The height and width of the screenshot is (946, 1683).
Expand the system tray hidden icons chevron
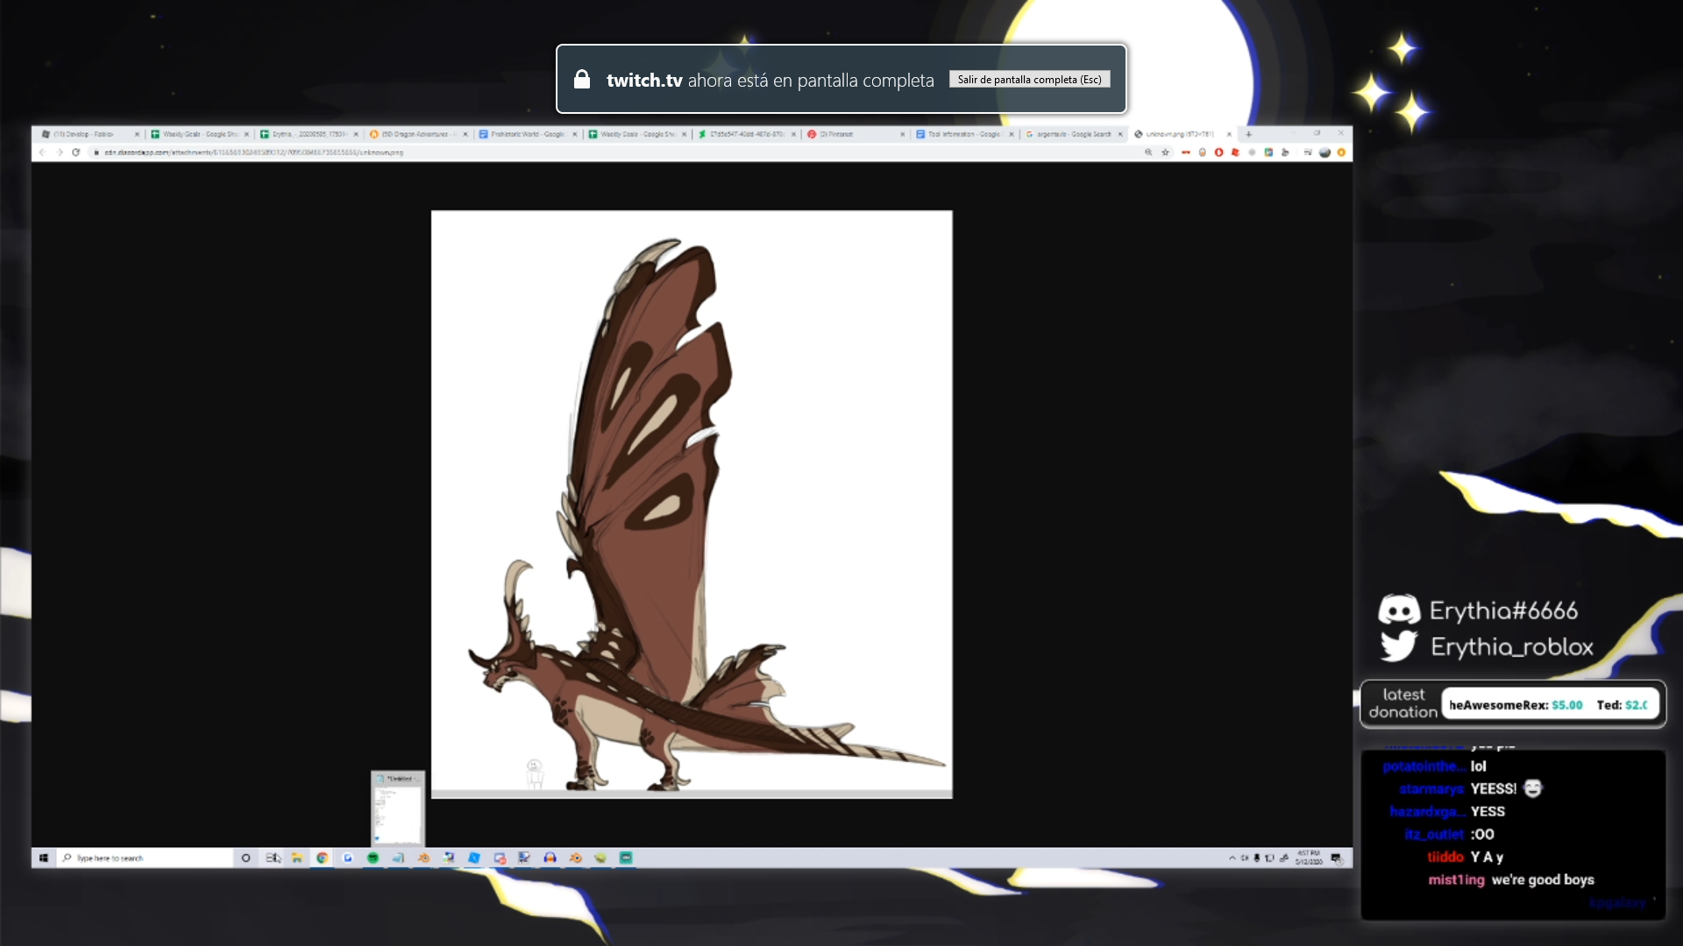(x=1232, y=858)
